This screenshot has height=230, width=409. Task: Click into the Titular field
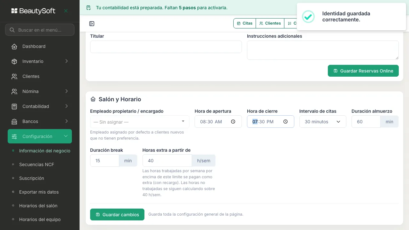(166, 47)
